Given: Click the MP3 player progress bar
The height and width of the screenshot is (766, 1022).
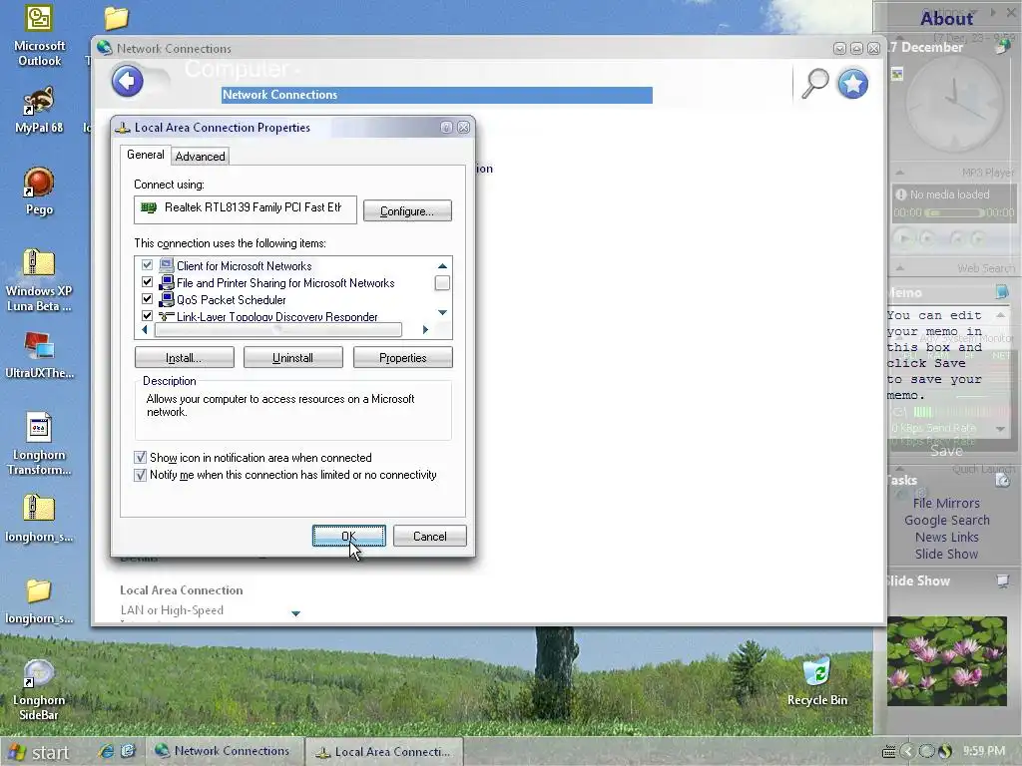Looking at the screenshot, I should (953, 213).
